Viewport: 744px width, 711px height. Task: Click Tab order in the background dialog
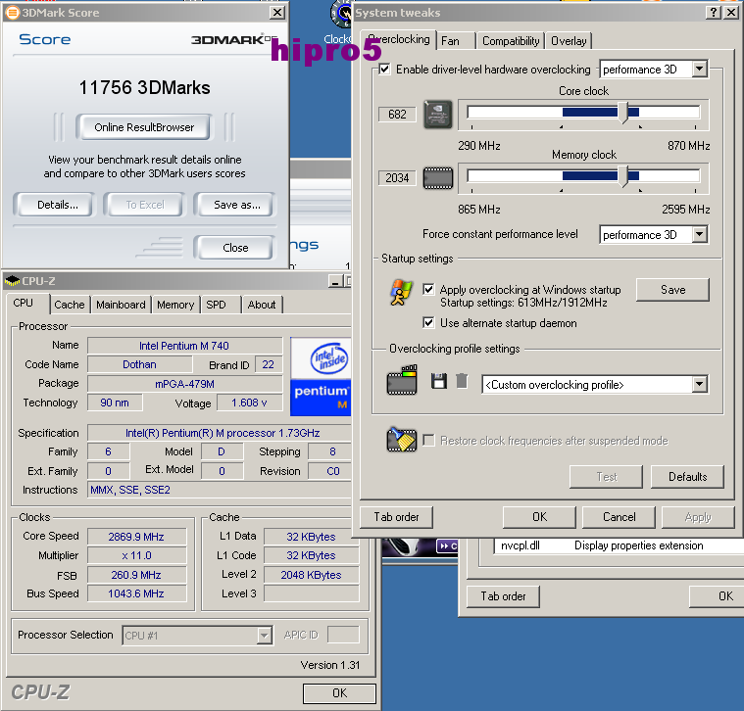503,595
